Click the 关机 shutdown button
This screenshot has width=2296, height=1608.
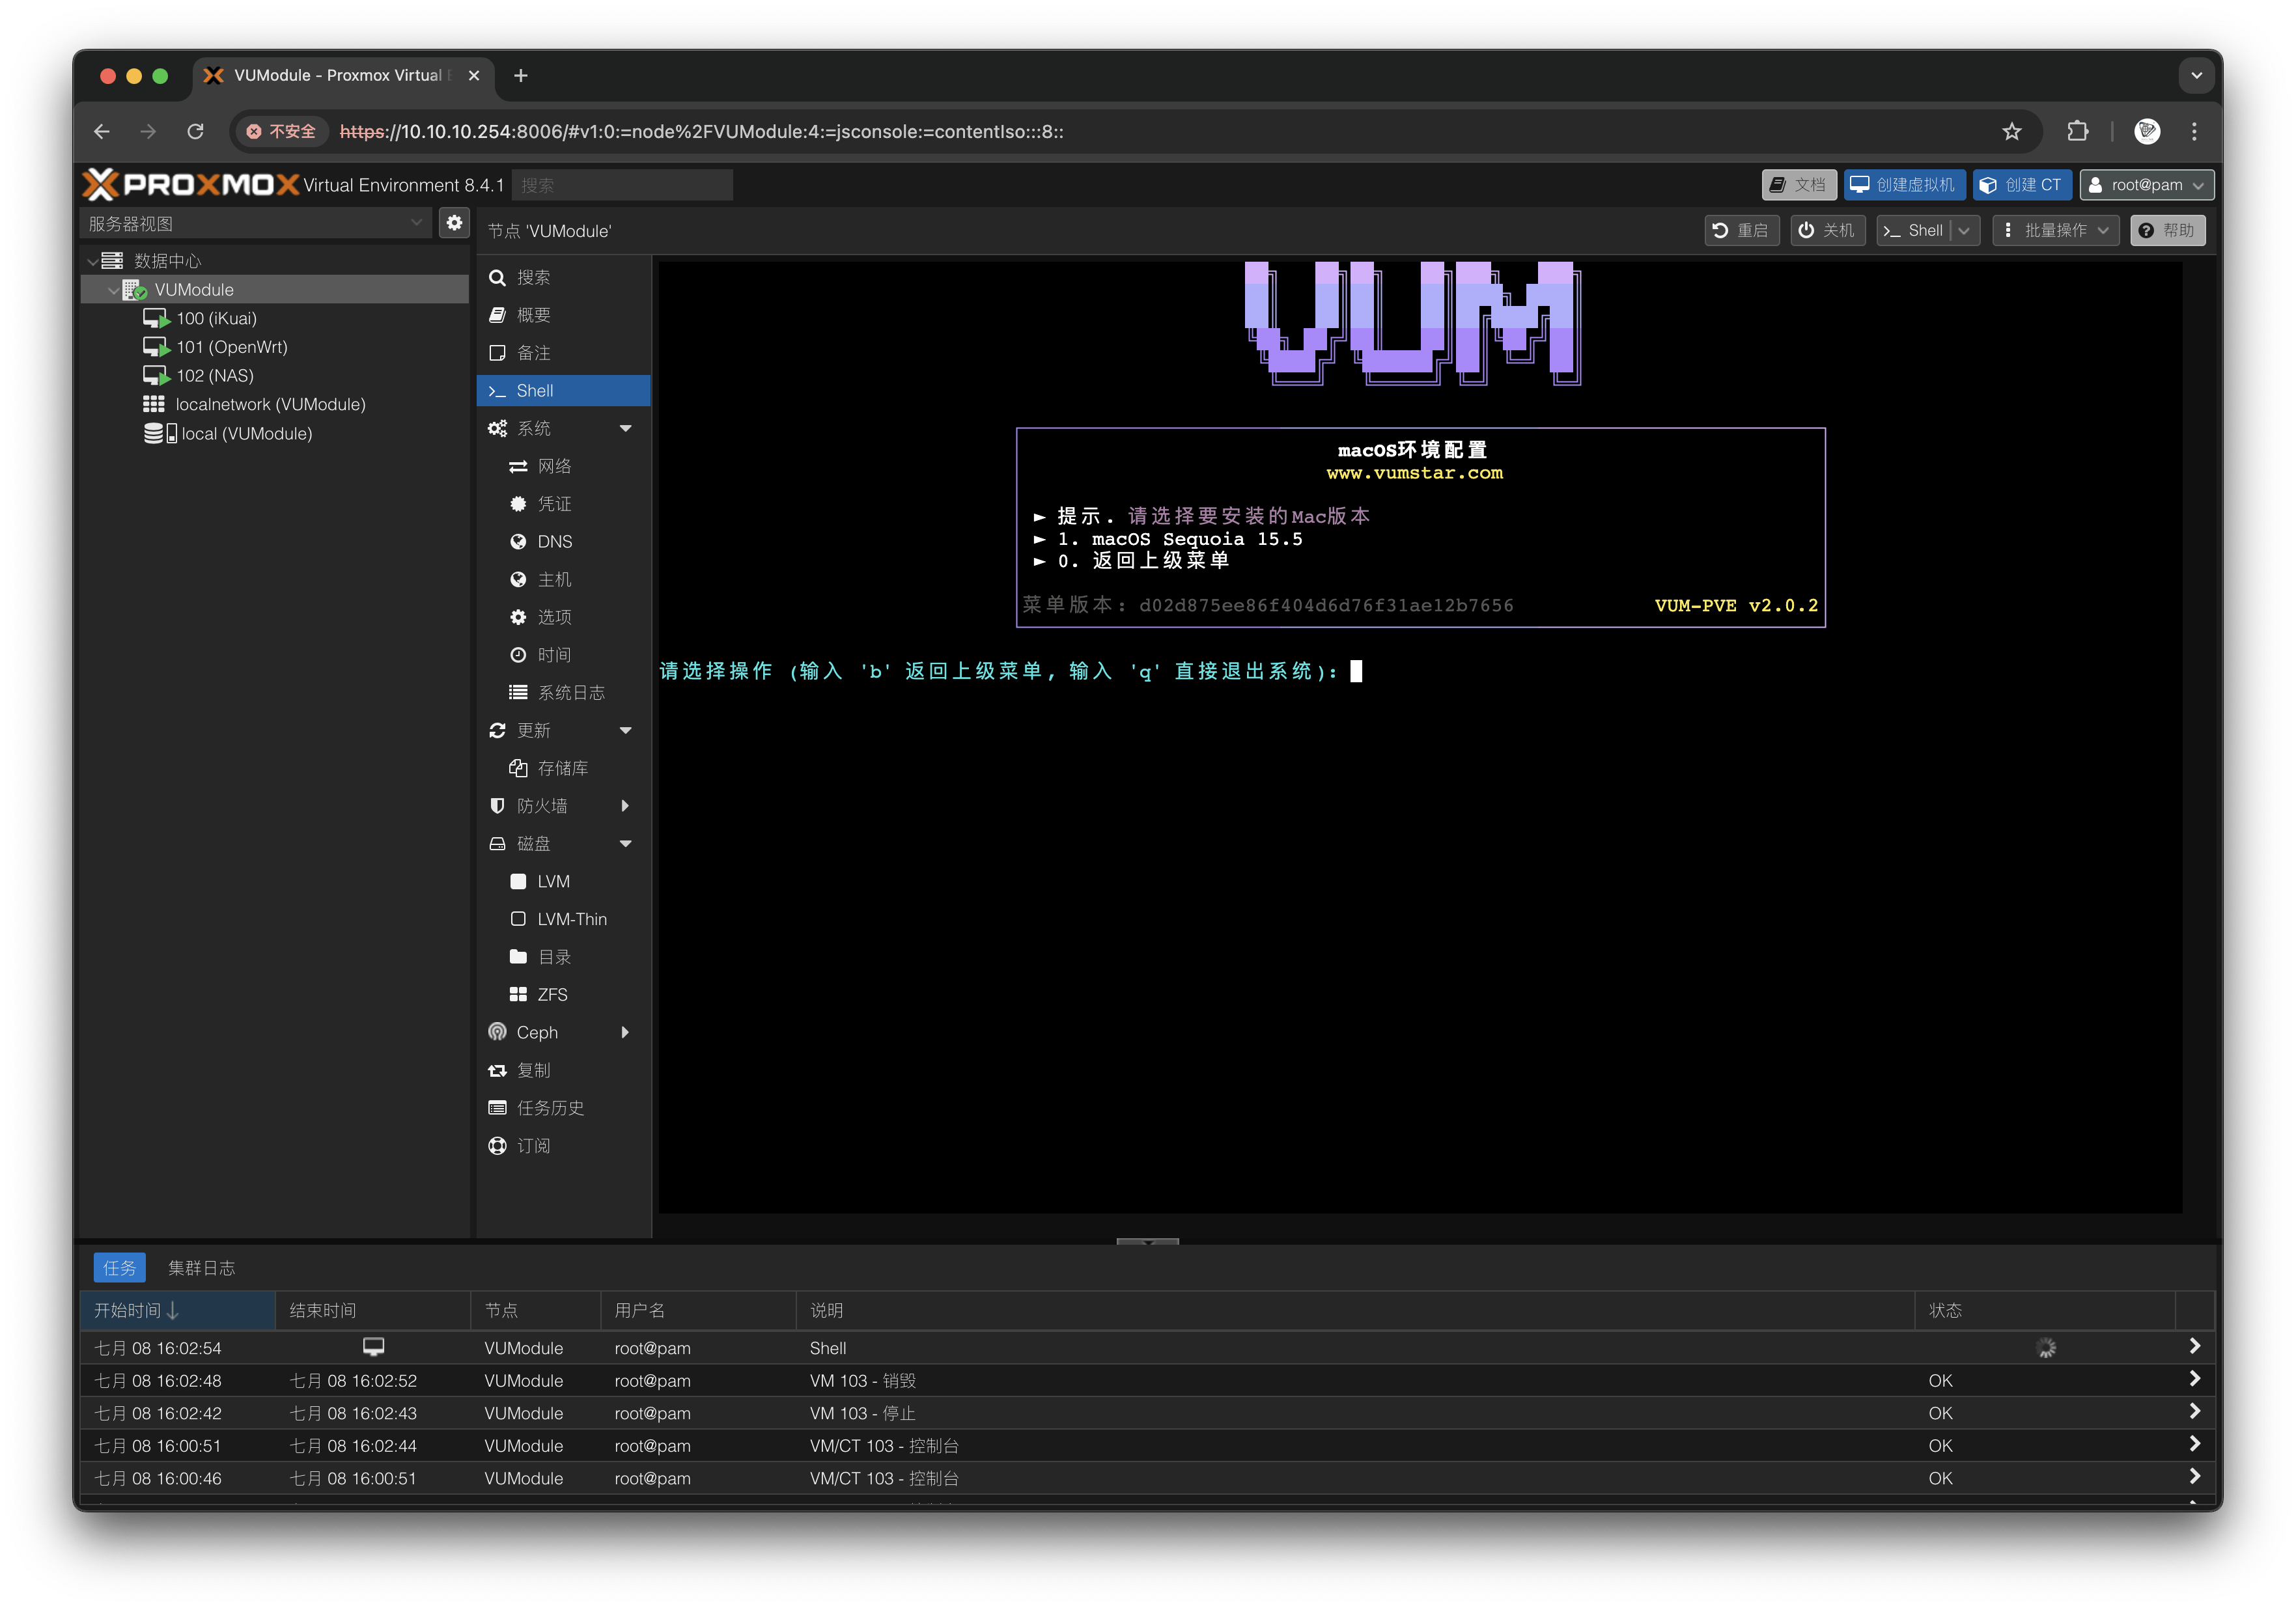pyautogui.click(x=1827, y=230)
